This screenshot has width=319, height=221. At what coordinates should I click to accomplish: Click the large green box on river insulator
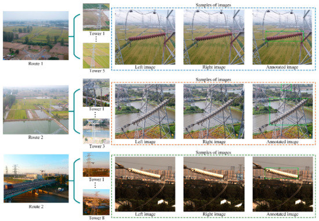pos(288,111)
